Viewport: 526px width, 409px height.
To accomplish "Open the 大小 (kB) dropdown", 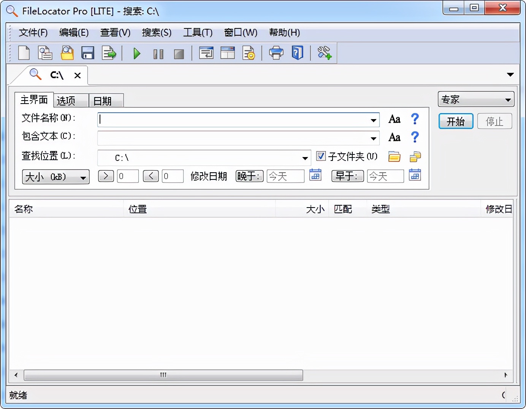I will point(56,177).
